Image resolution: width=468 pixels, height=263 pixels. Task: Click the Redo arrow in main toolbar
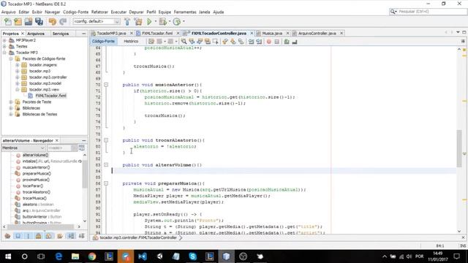pos(63,21)
